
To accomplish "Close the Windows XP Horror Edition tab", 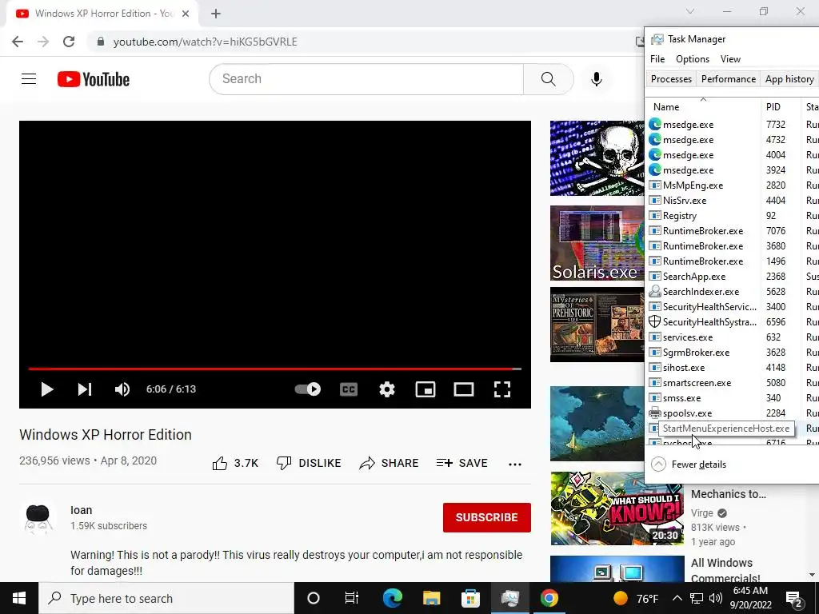I will (x=186, y=14).
